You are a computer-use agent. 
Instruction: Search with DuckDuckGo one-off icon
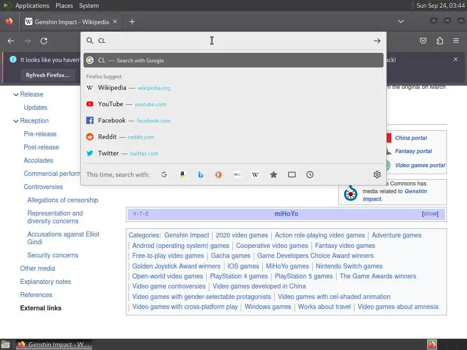tap(218, 175)
